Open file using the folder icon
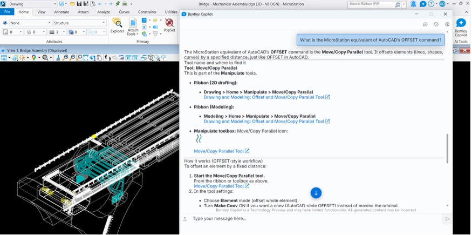 click(72, 4)
